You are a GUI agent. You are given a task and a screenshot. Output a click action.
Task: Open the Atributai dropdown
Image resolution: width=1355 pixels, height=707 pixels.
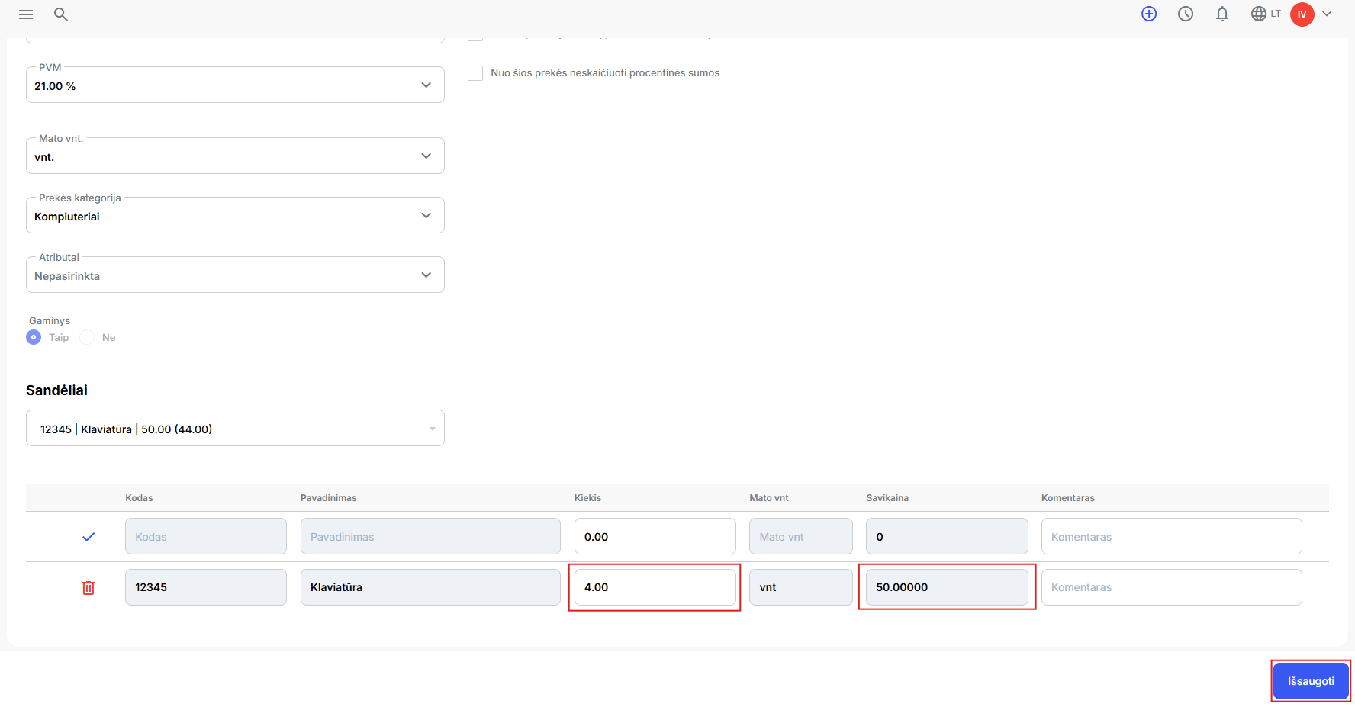pos(235,275)
